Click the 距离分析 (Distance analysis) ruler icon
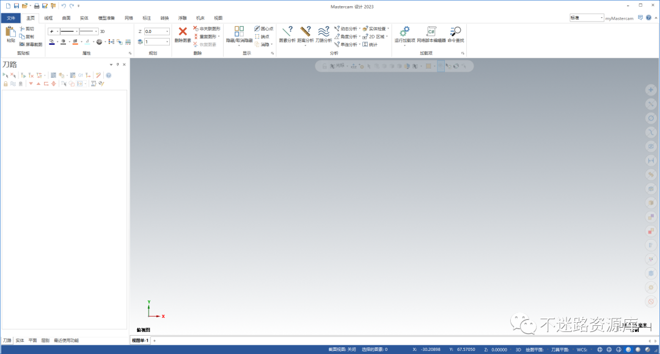660x354 pixels. point(306,32)
